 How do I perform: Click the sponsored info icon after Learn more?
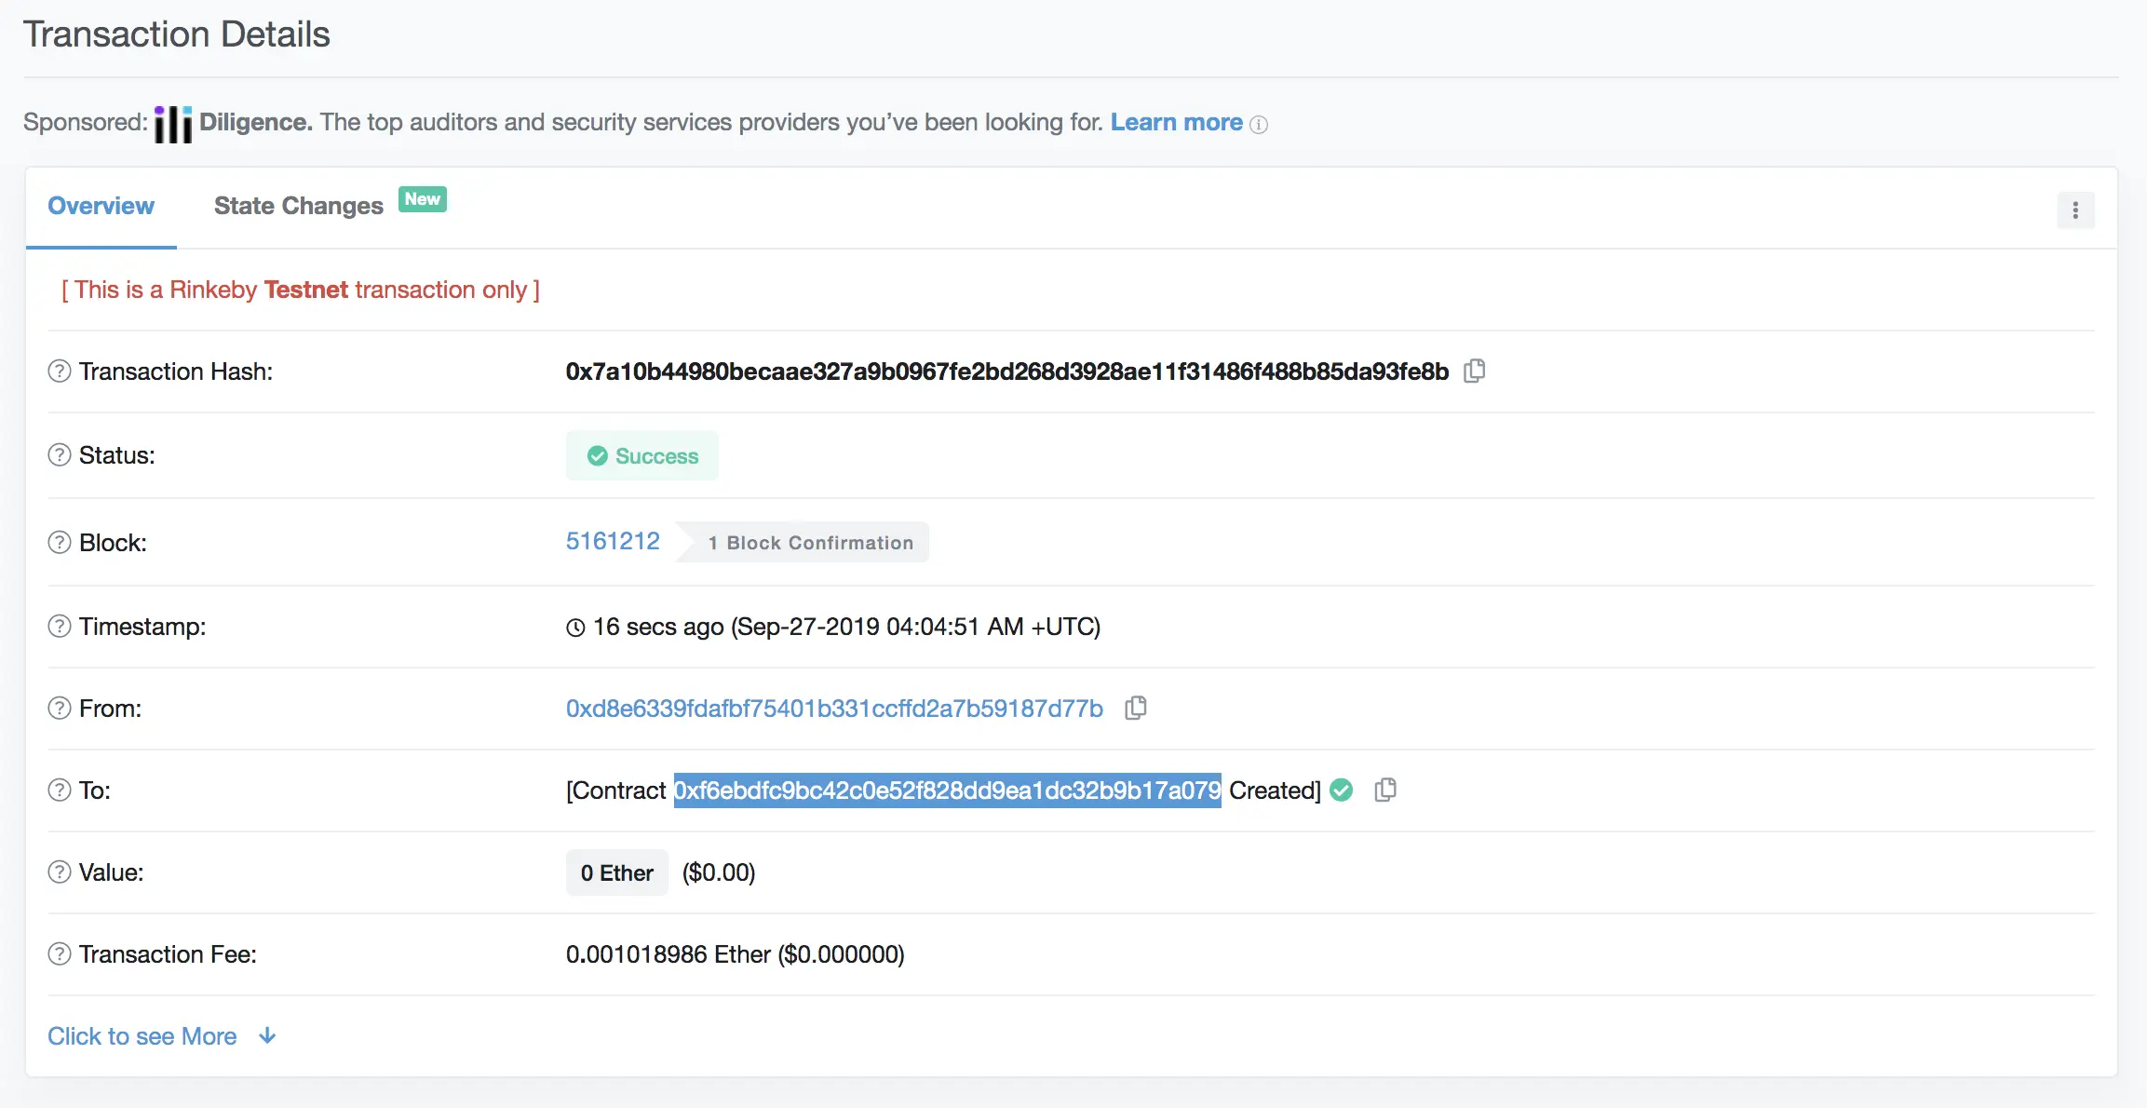[1259, 125]
